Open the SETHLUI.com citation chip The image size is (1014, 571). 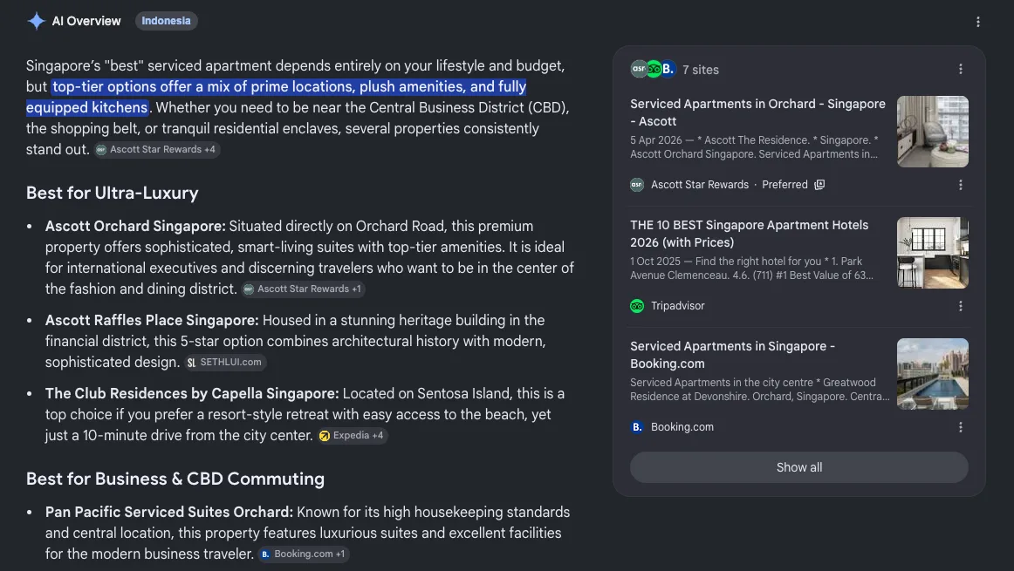(x=225, y=363)
